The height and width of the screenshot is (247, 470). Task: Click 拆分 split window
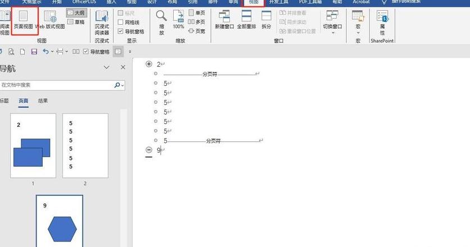pos(266,20)
